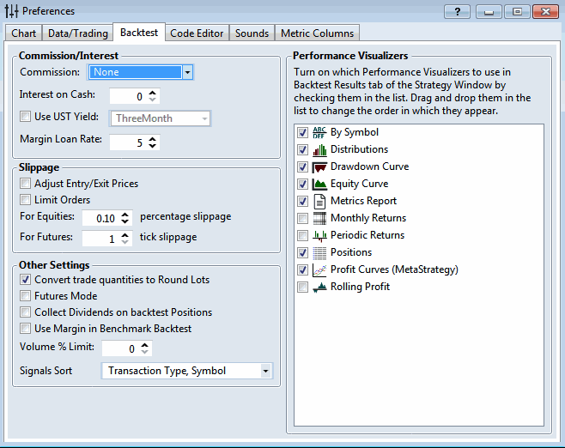The width and height of the screenshot is (565, 448).
Task: Open the Metric Columns tab
Action: pos(316,33)
